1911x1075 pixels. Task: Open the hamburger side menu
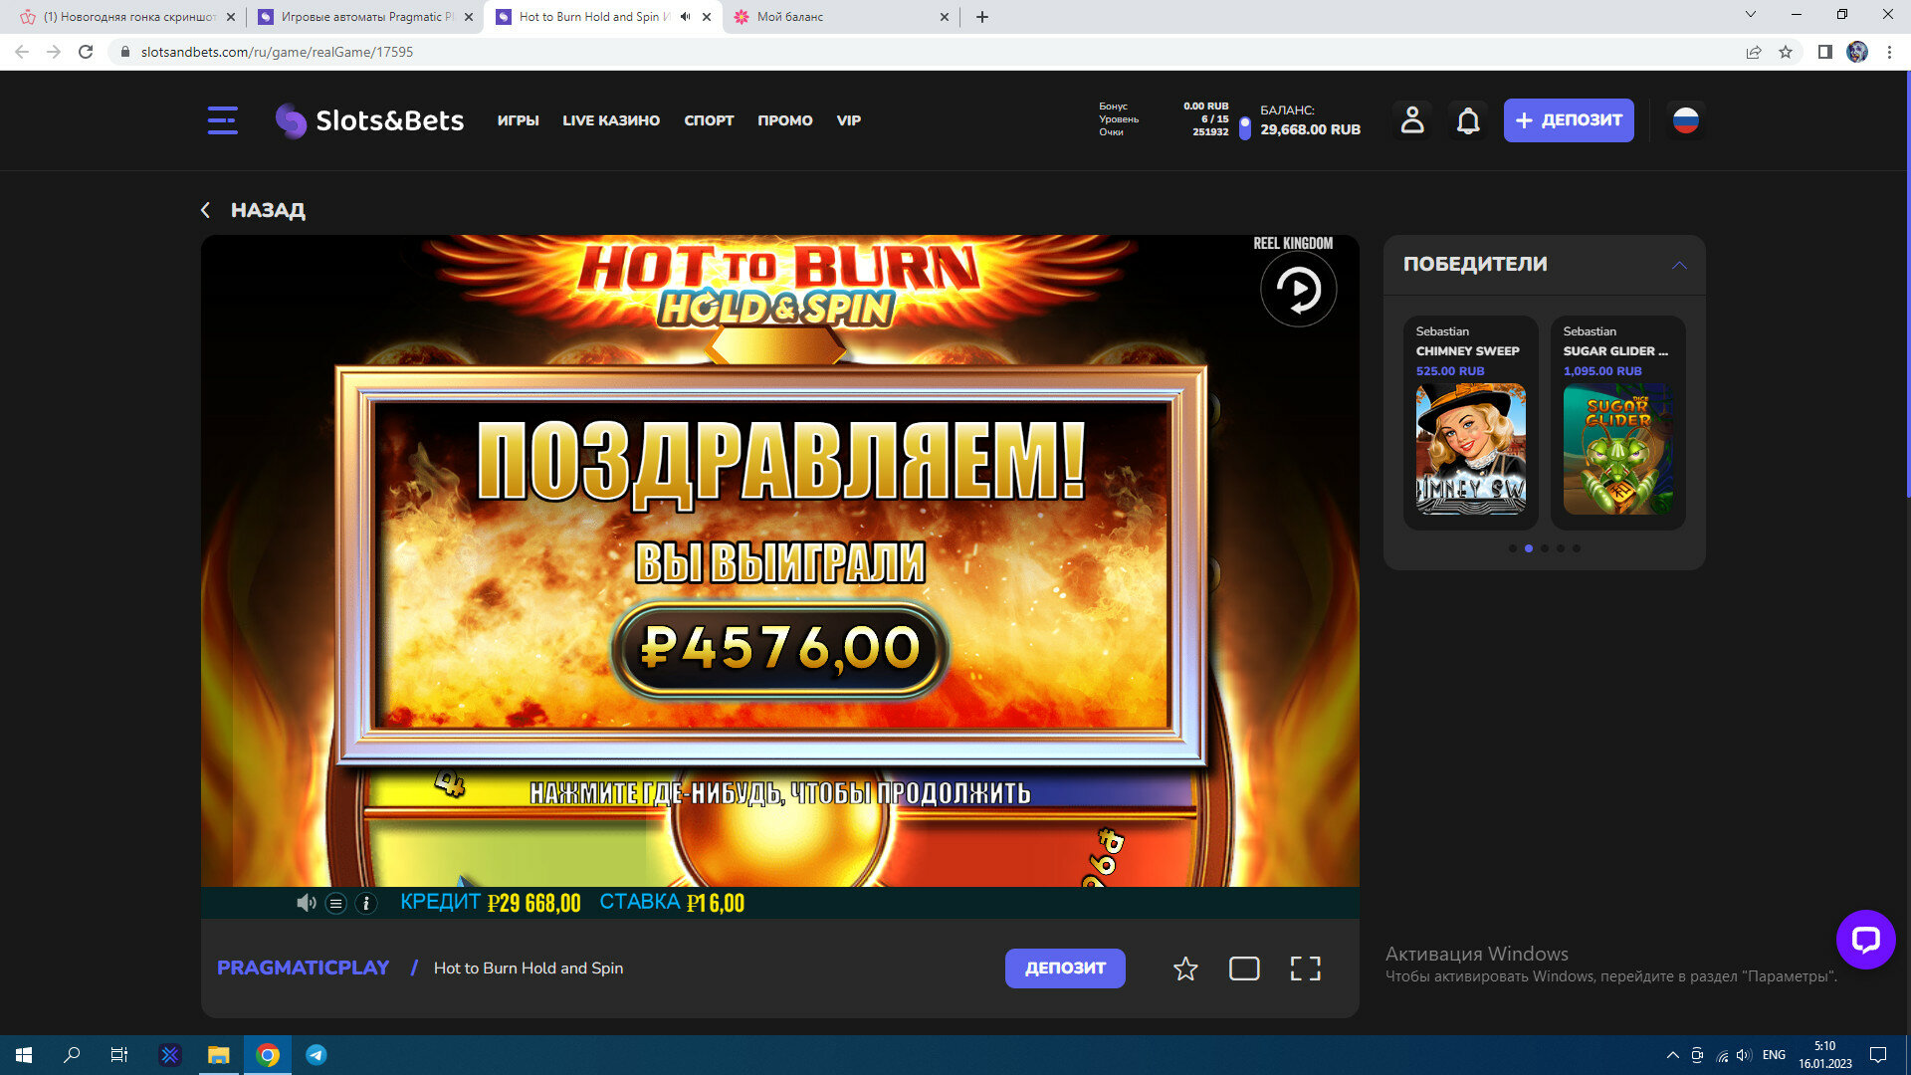222,120
